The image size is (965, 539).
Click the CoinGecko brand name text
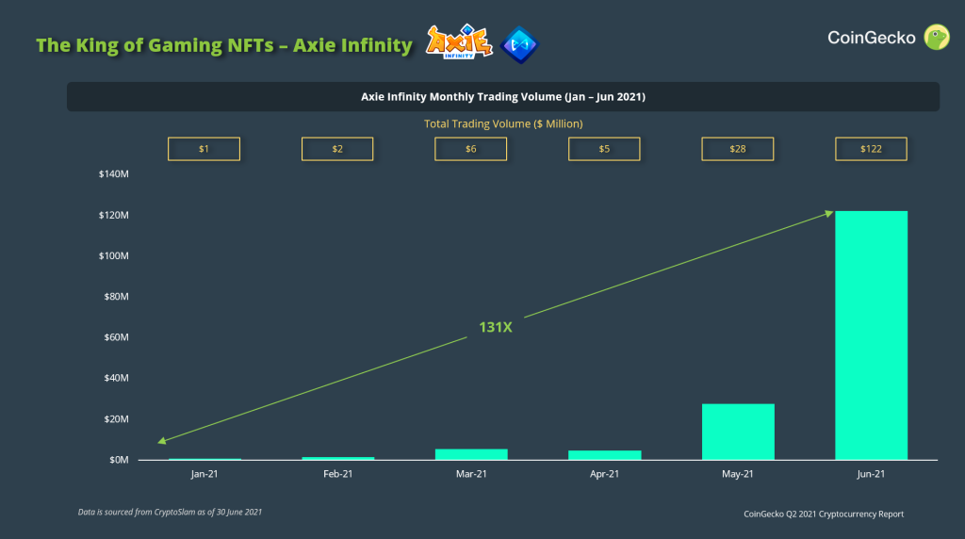(871, 38)
